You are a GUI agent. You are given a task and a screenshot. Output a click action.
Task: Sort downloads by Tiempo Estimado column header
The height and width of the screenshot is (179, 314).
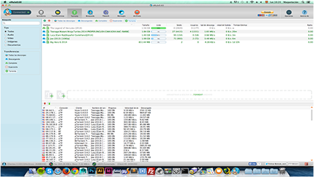click(240, 25)
